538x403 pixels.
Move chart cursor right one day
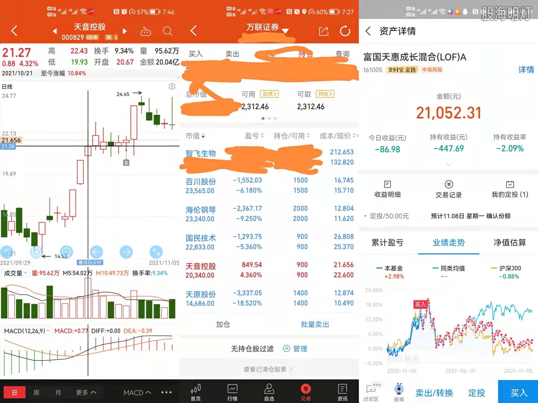pyautogui.click(x=126, y=253)
